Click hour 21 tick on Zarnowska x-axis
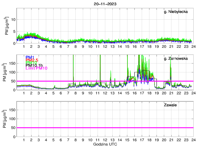This screenshot has height=147, width=197. (x=171, y=93)
